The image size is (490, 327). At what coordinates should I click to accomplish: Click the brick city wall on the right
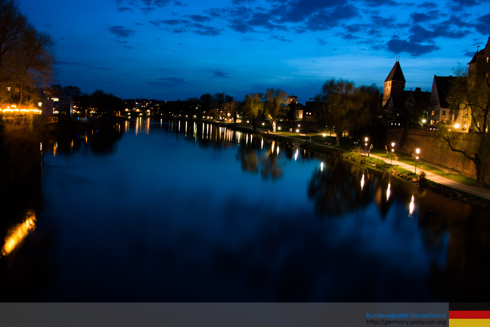(429, 147)
